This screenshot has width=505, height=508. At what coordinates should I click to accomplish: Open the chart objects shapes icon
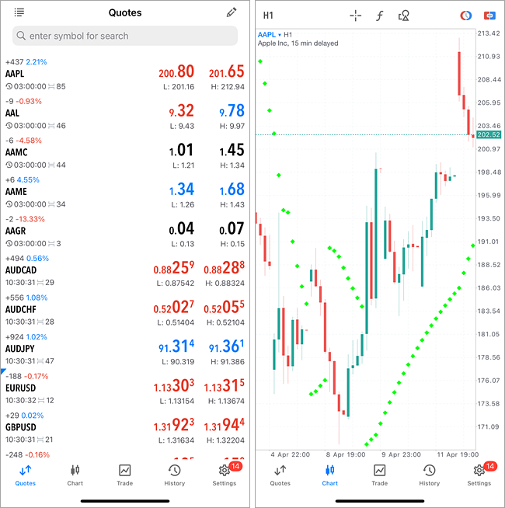403,16
